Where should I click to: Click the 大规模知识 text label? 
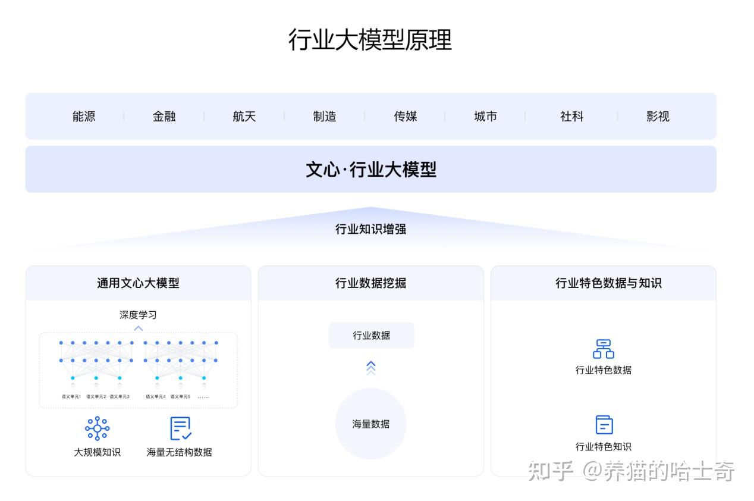97,452
